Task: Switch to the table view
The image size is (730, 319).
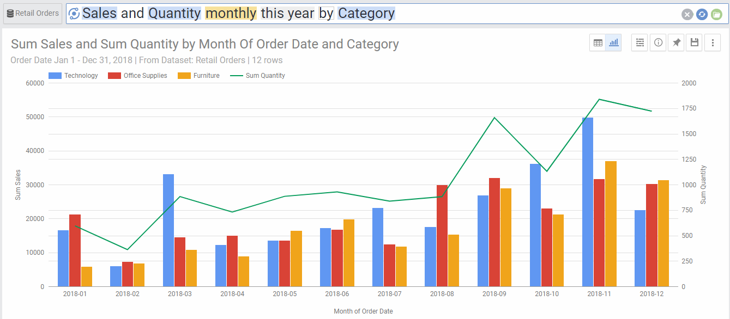Action: point(598,42)
